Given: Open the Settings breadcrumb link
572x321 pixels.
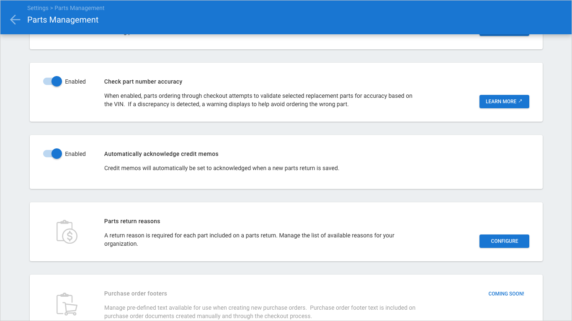Looking at the screenshot, I should coord(38,8).
